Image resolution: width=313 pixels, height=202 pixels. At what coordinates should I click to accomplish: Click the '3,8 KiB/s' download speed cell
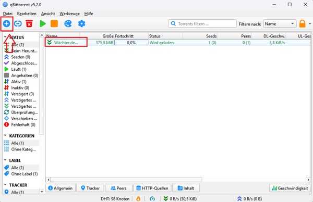(277, 43)
